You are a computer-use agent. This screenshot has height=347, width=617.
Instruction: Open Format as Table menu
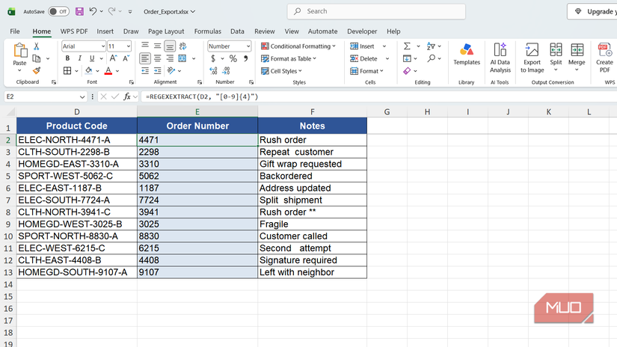[x=289, y=58]
